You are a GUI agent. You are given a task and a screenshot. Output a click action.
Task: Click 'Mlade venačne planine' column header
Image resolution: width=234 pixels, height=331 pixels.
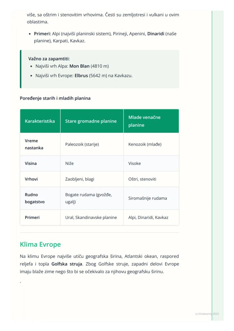pyautogui.click(x=144, y=121)
